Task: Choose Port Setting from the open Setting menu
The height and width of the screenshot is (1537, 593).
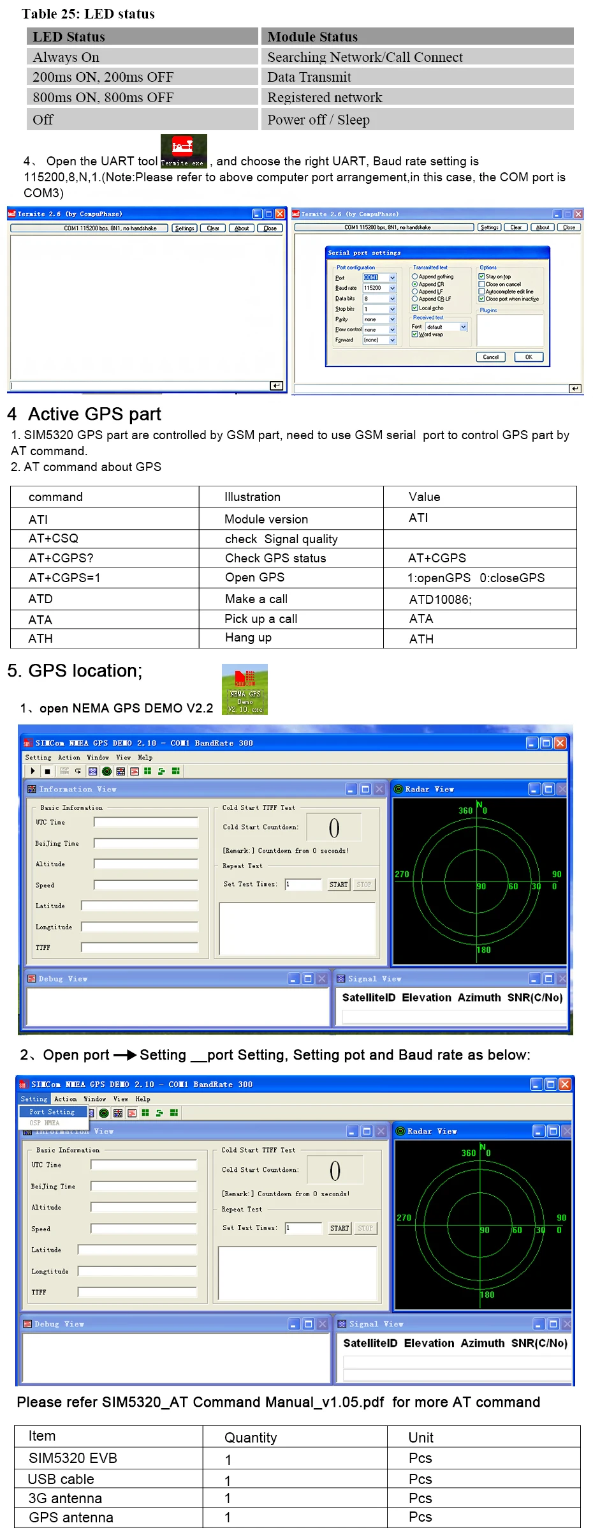Action: pos(52,1112)
